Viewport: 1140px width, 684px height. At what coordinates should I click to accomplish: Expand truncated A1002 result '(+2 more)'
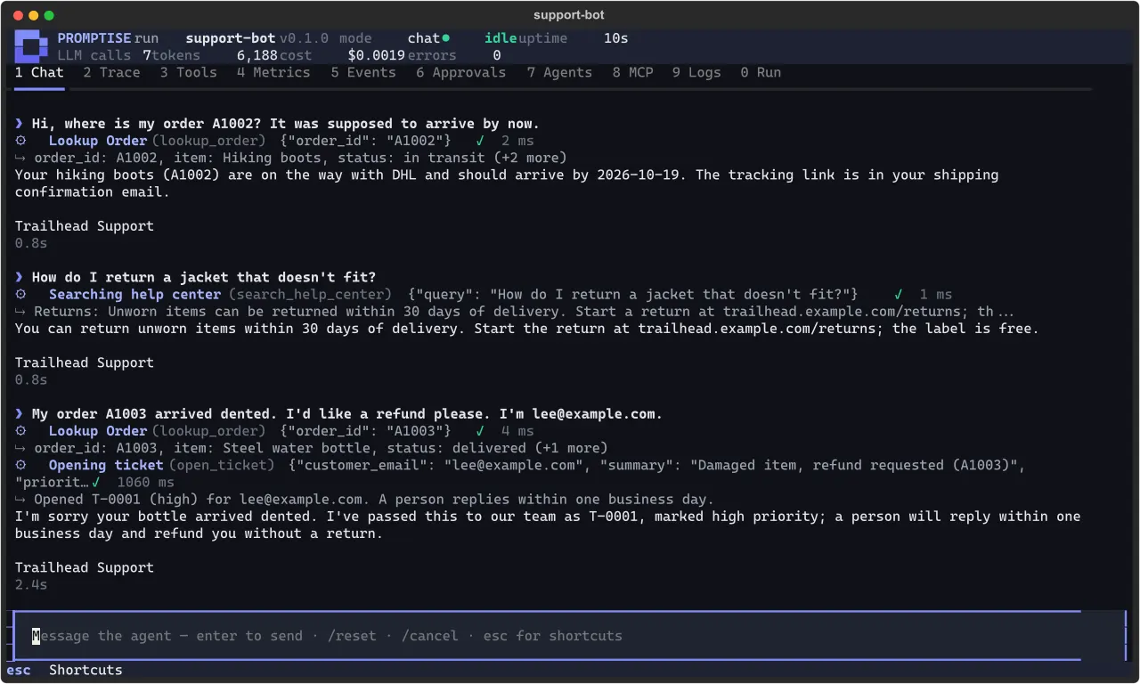coord(529,159)
